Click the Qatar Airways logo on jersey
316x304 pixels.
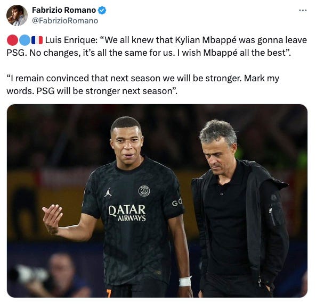pyautogui.click(x=127, y=213)
